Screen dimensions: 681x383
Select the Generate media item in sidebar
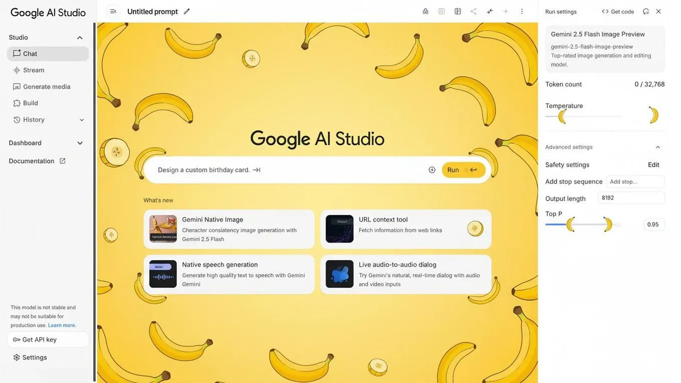tap(46, 86)
